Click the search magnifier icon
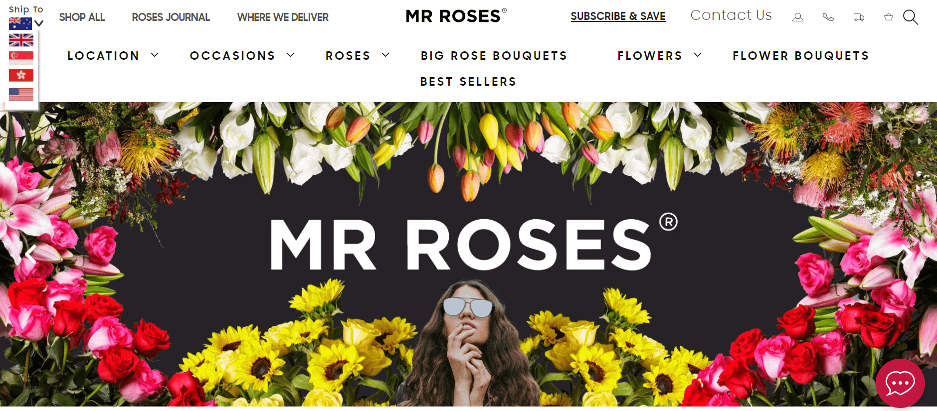This screenshot has width=937, height=411. pyautogui.click(x=911, y=17)
